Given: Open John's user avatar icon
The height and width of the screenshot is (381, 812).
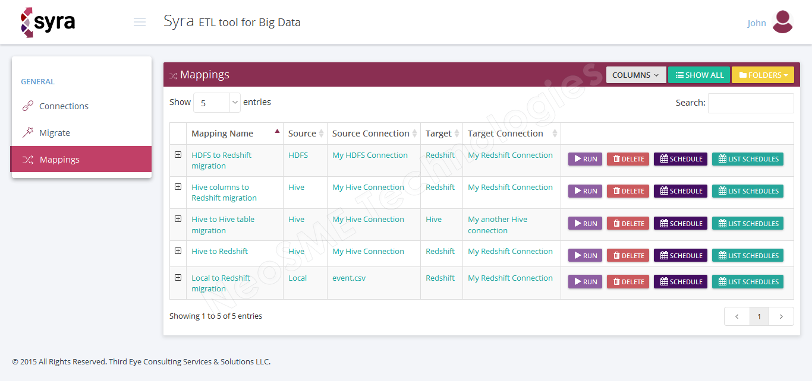Looking at the screenshot, I should 782,23.
